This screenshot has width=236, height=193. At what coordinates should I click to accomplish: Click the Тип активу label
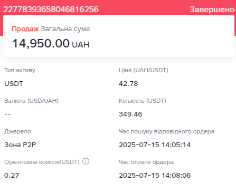pos(20,70)
